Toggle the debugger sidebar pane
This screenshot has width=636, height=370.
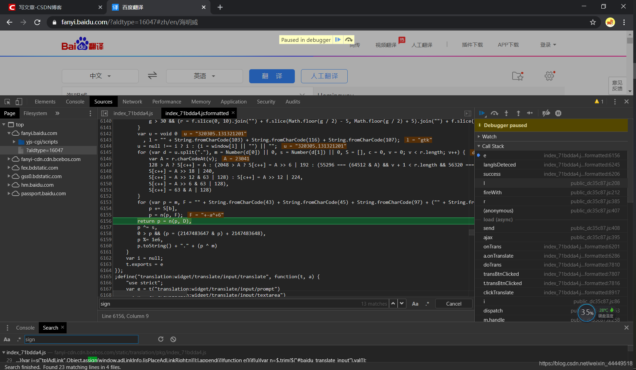click(467, 113)
